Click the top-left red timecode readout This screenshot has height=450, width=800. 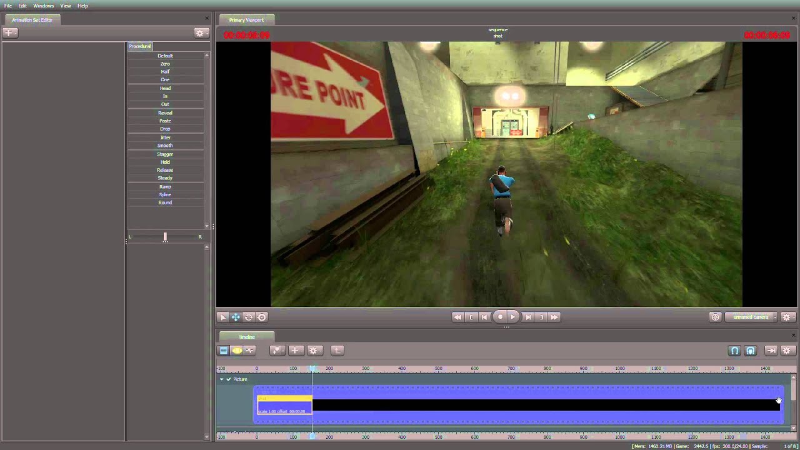tap(247, 36)
